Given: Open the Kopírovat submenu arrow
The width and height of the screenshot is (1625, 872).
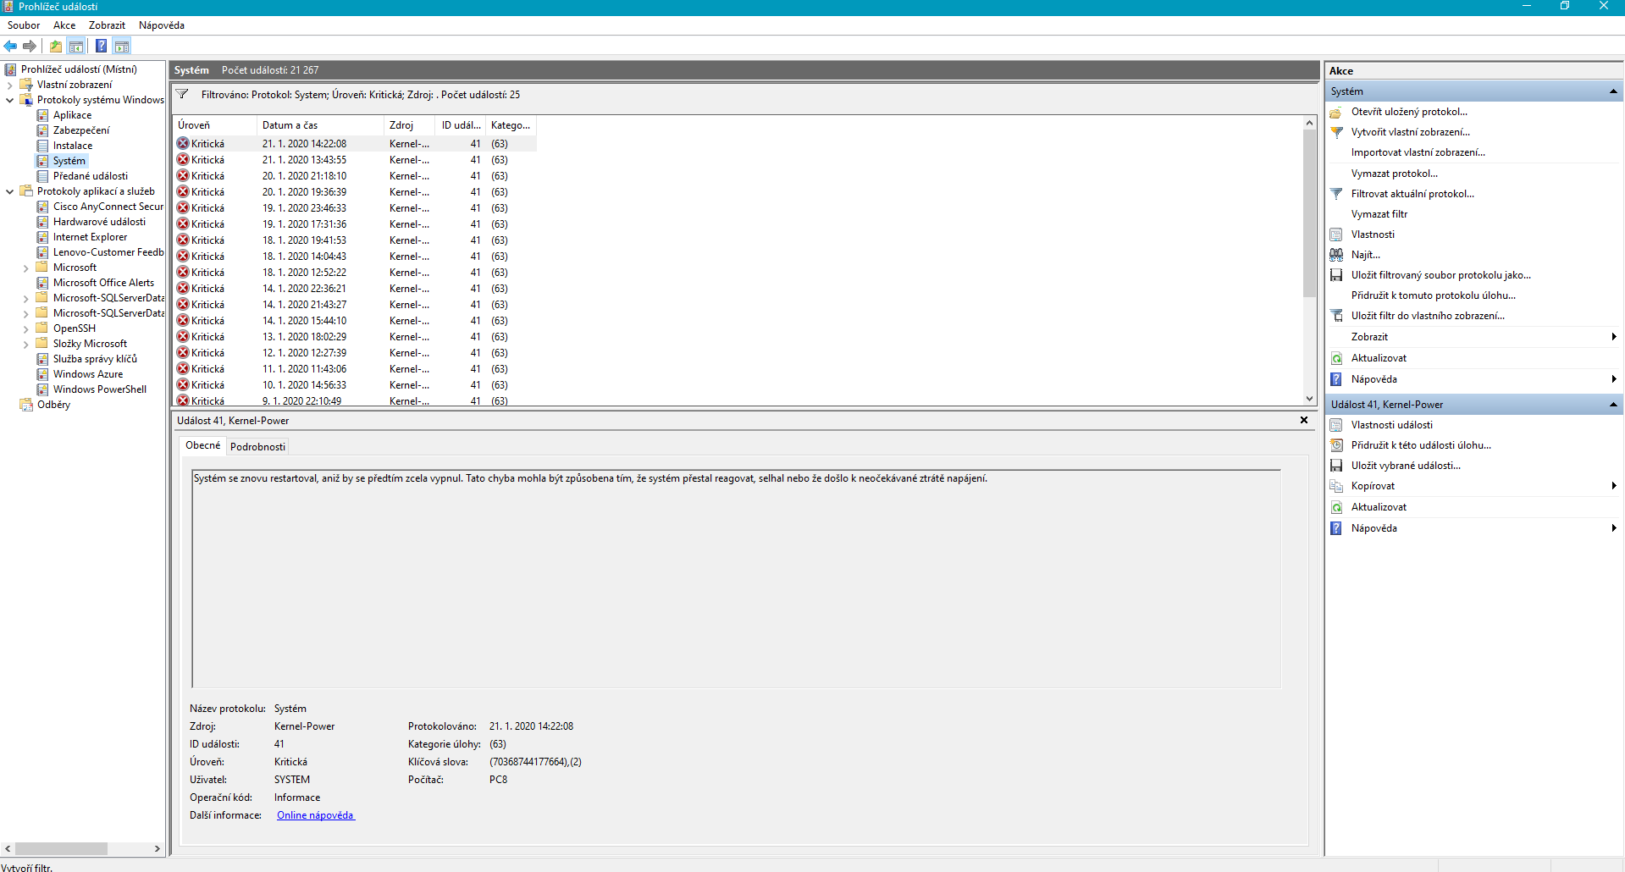Looking at the screenshot, I should tap(1614, 486).
